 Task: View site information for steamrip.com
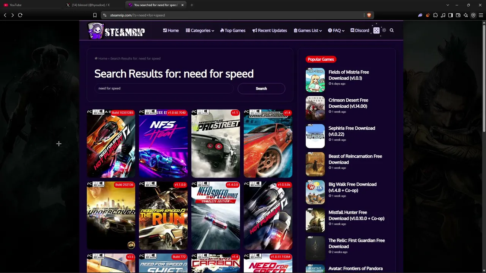click(x=104, y=15)
